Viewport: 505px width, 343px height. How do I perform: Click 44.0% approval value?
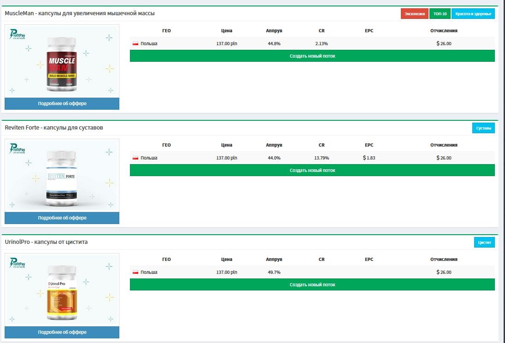pos(274,158)
